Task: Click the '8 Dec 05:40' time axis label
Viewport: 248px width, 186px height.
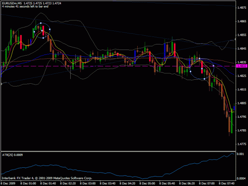Action: pyautogui.click(x=167, y=184)
